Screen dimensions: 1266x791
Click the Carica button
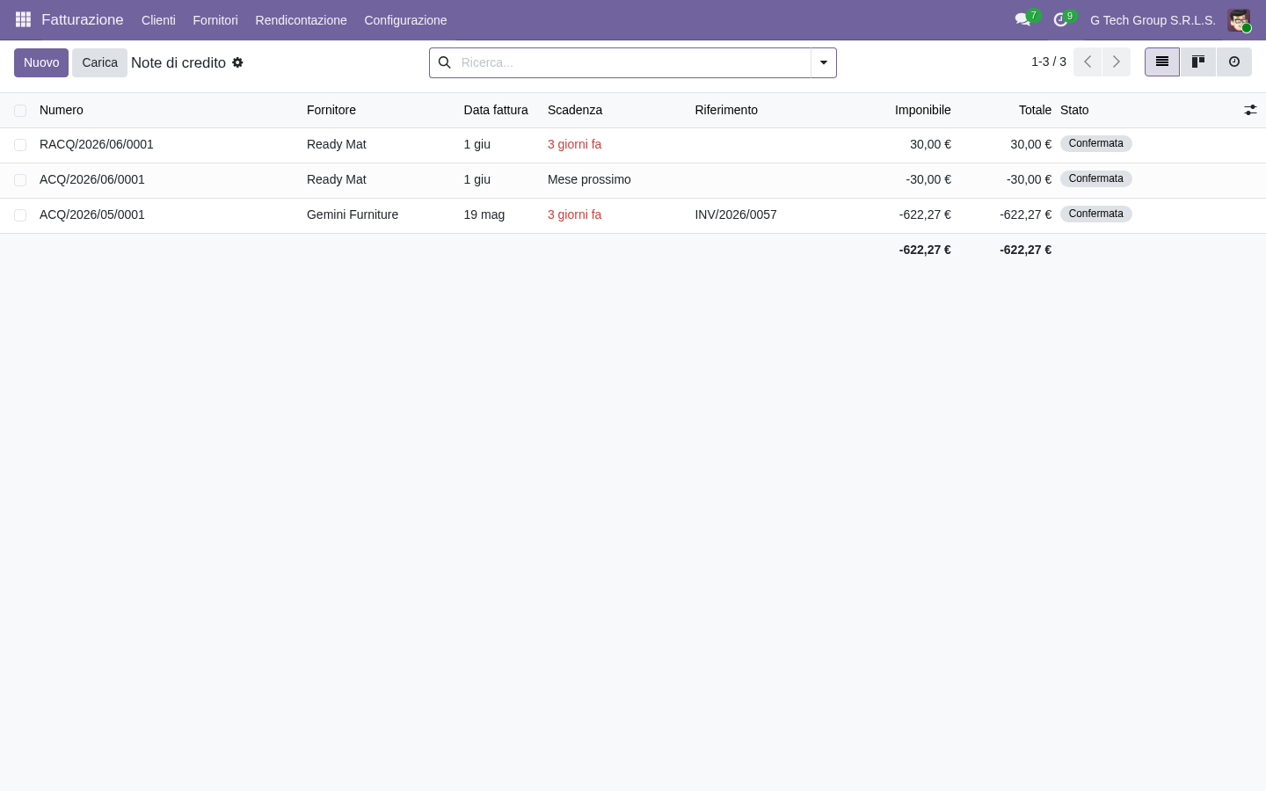pos(99,62)
